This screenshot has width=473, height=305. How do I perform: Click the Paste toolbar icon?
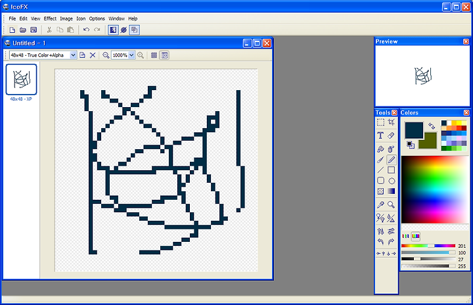70,30
